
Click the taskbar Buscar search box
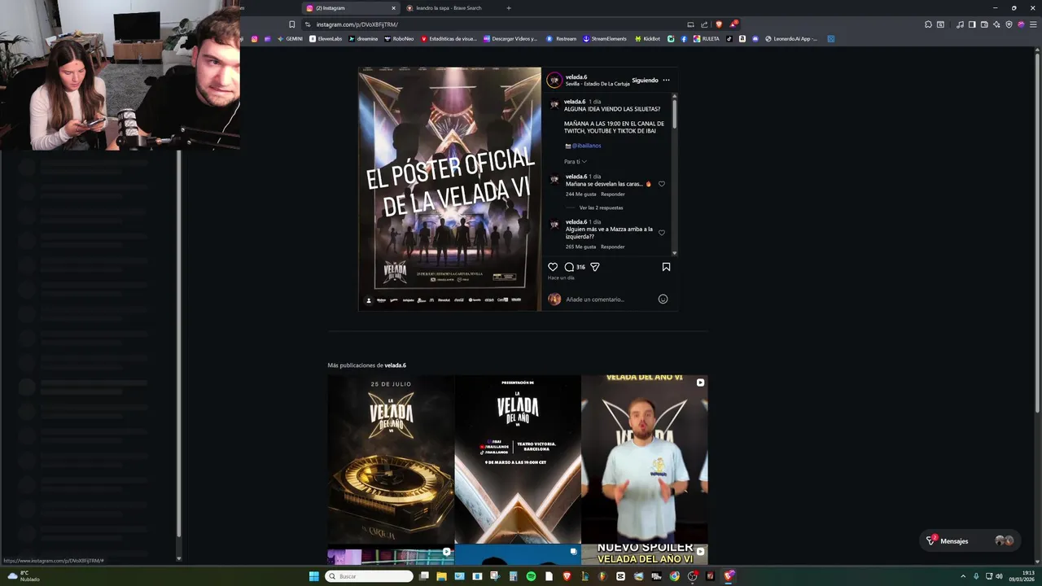(369, 576)
